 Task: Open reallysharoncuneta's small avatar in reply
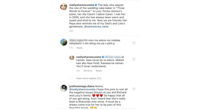tap(72, 58)
